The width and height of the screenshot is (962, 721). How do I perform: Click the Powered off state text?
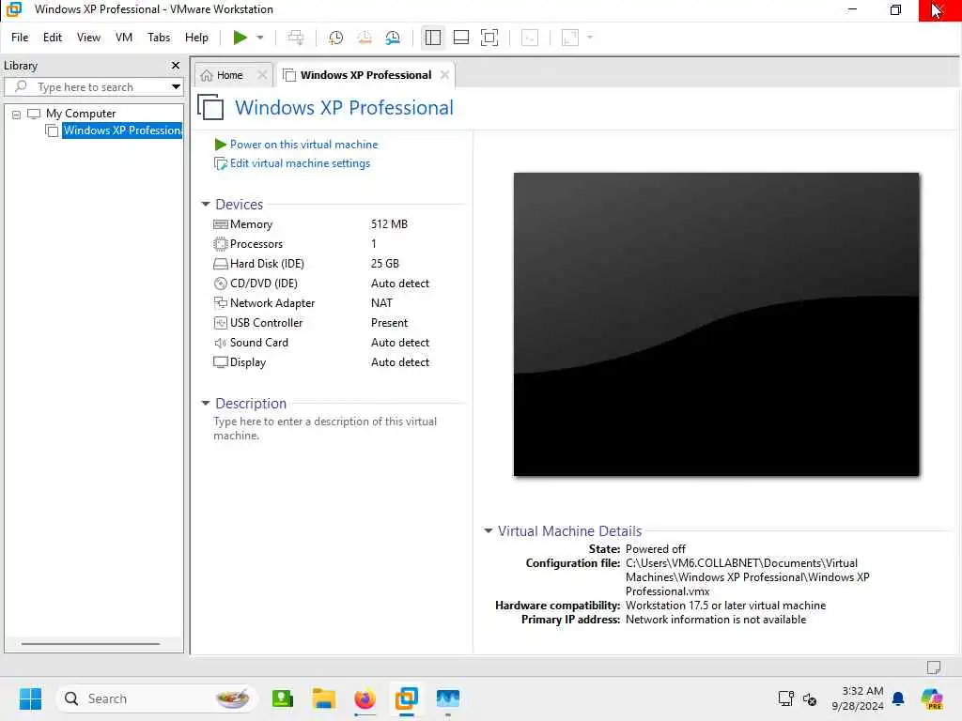[x=655, y=548]
